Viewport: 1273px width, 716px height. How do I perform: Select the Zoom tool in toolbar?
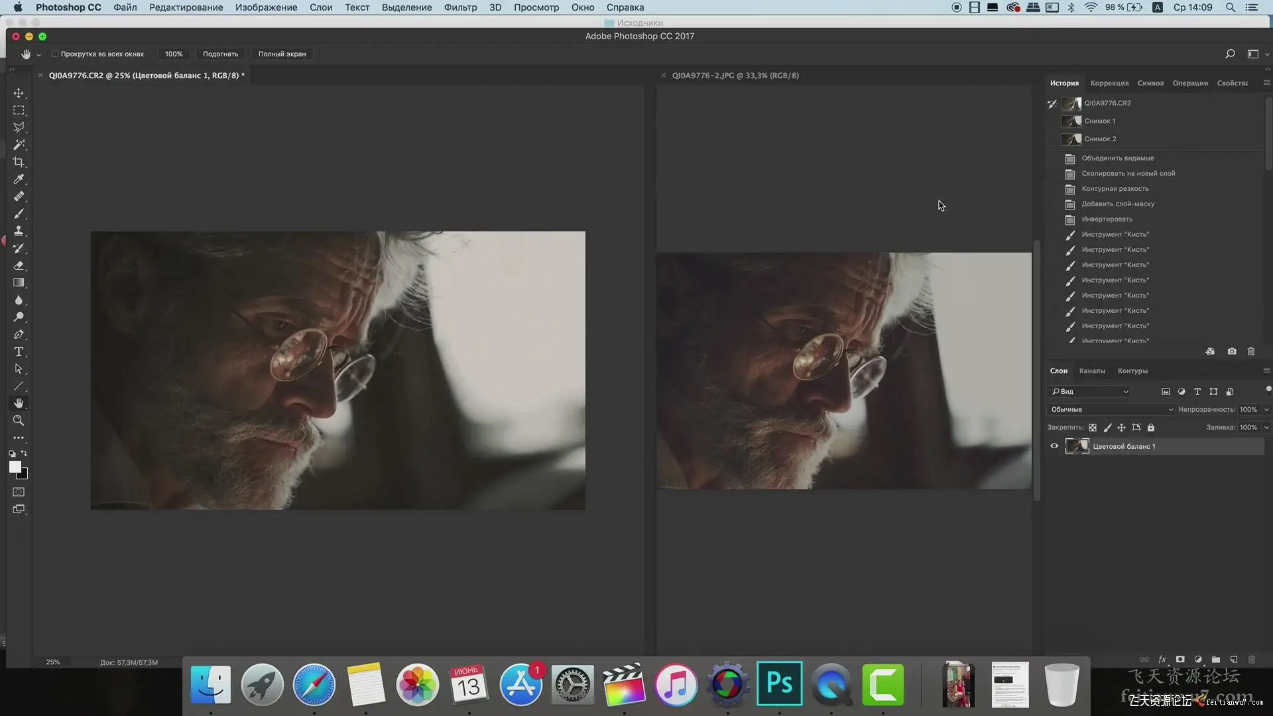click(x=19, y=421)
